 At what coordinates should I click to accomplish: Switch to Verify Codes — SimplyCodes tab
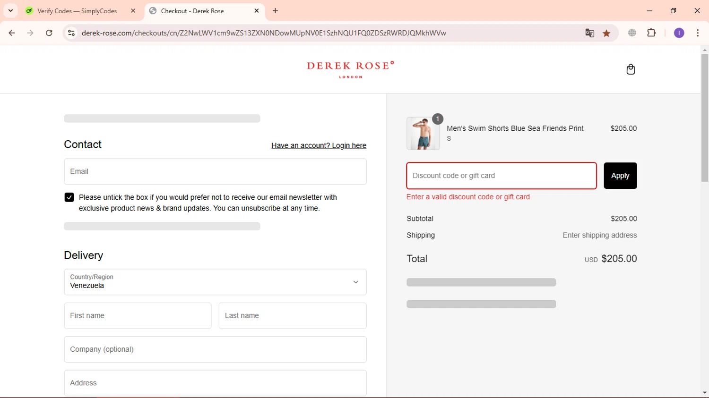point(78,11)
